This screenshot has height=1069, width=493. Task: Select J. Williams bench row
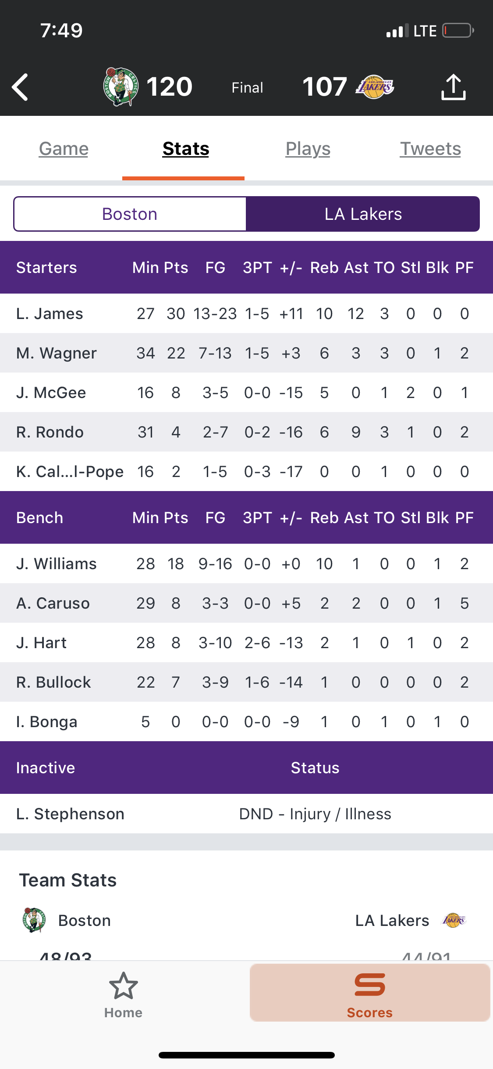[x=246, y=563]
